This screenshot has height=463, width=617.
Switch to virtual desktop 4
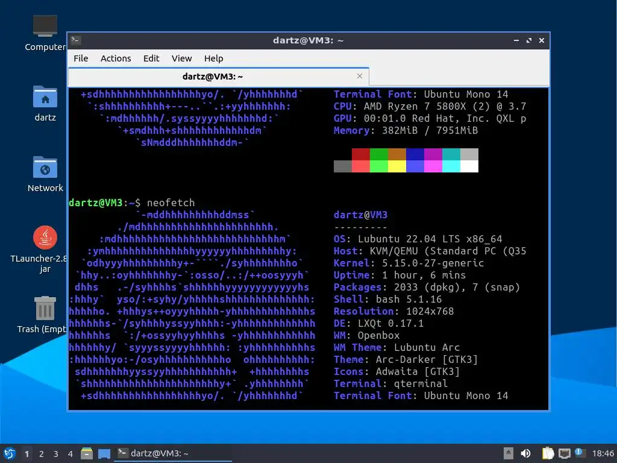click(70, 454)
